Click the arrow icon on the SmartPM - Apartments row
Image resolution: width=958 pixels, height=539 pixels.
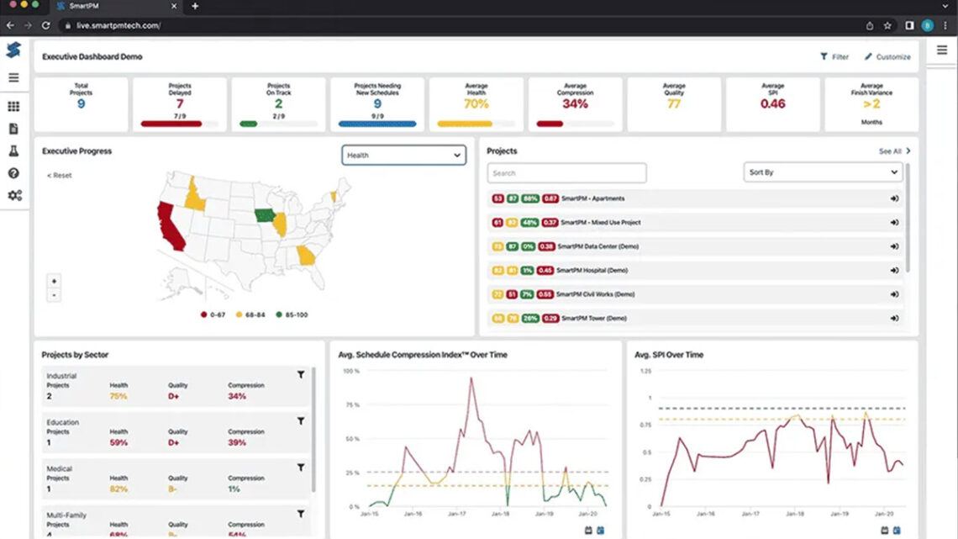pos(893,199)
